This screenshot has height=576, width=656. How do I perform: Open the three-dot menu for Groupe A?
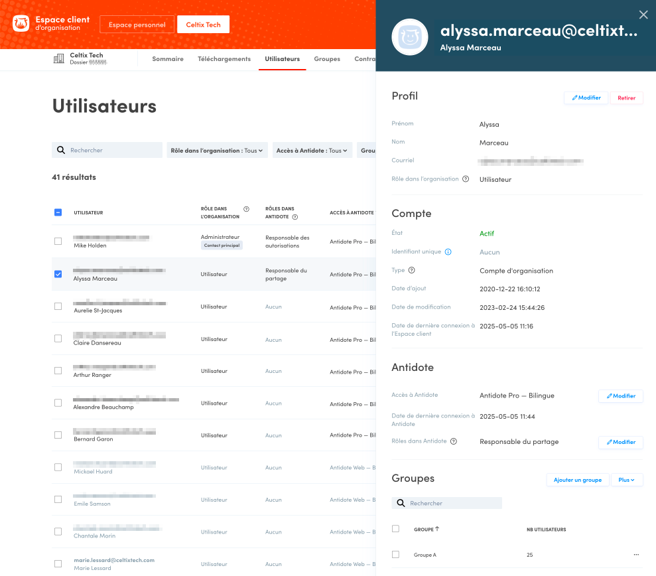tap(636, 555)
